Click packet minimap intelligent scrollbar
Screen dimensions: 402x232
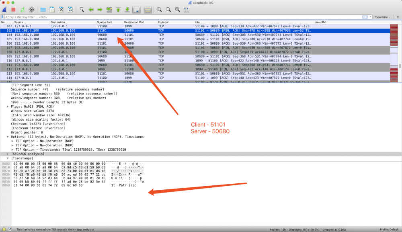[x=394, y=53]
